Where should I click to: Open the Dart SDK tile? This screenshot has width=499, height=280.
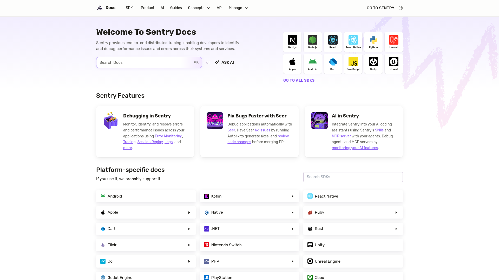(x=333, y=64)
